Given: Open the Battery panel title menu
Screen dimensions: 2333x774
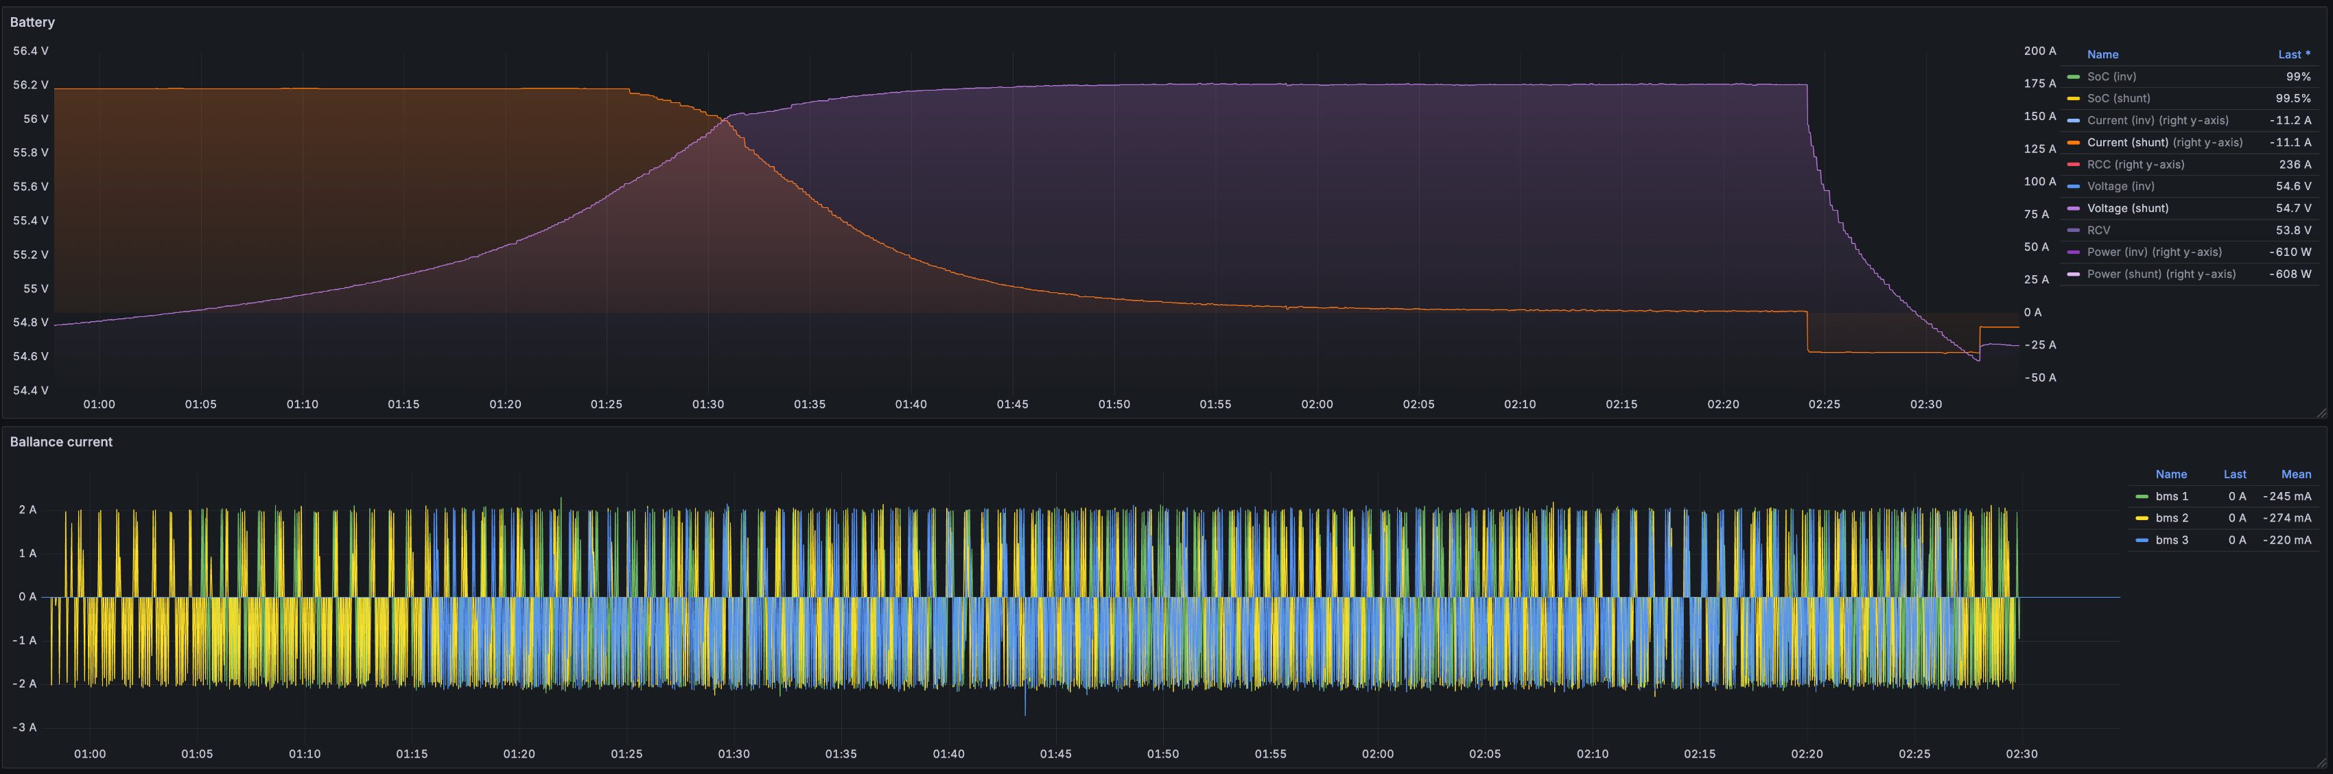Looking at the screenshot, I should click(33, 22).
